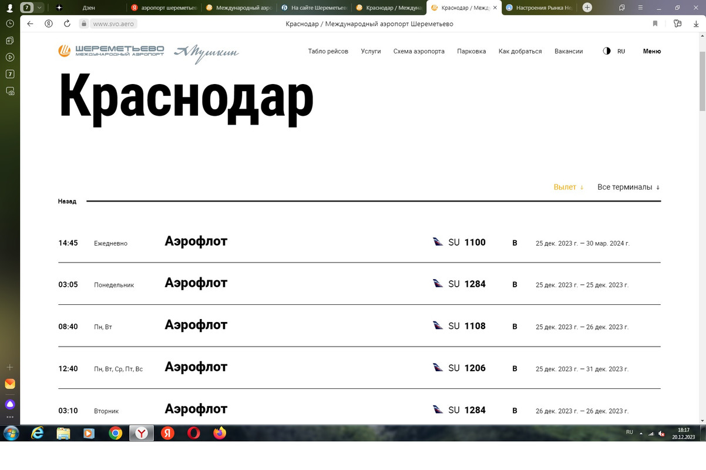The height and width of the screenshot is (470, 706).
Task: Open the 14:45 Ежедневно SU 1100 flight row
Action: pos(359,242)
